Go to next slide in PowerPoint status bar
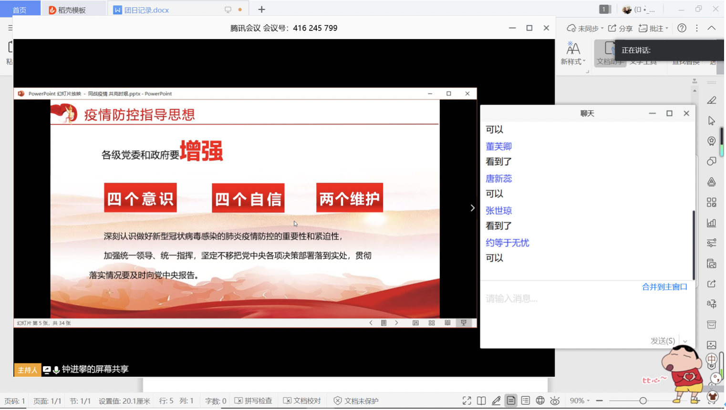The image size is (726, 410). tap(397, 324)
